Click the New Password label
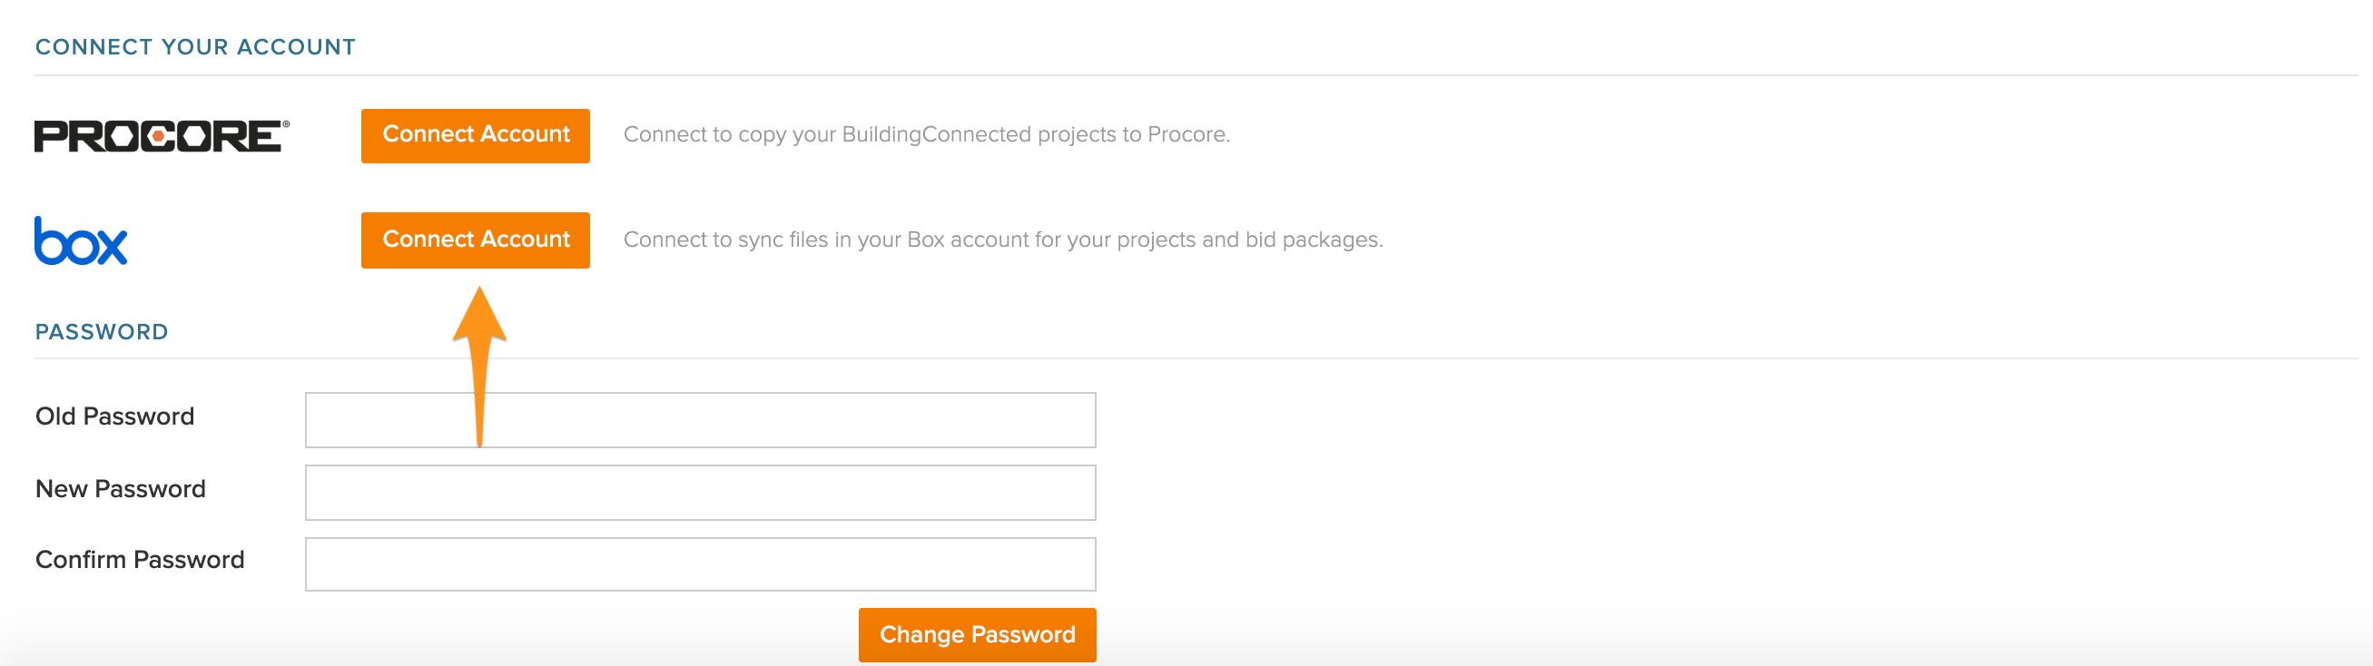Image resolution: width=2373 pixels, height=666 pixels. pyautogui.click(x=120, y=489)
